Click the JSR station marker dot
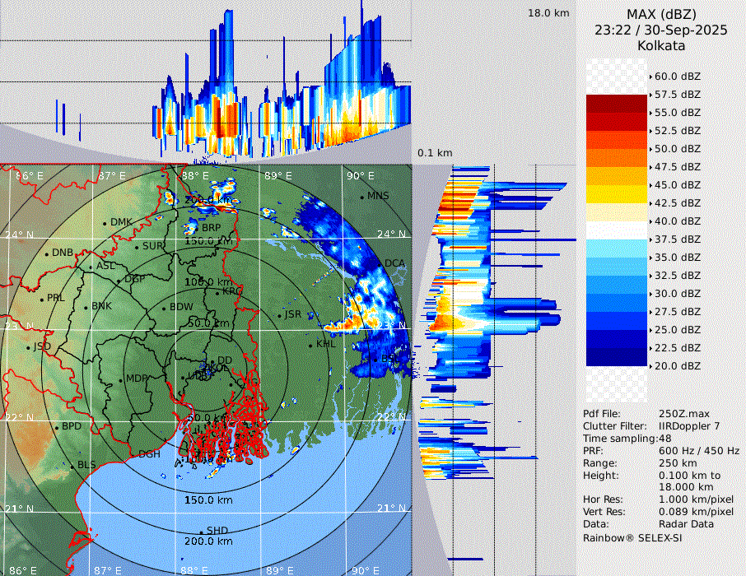The image size is (746, 576). [x=280, y=315]
